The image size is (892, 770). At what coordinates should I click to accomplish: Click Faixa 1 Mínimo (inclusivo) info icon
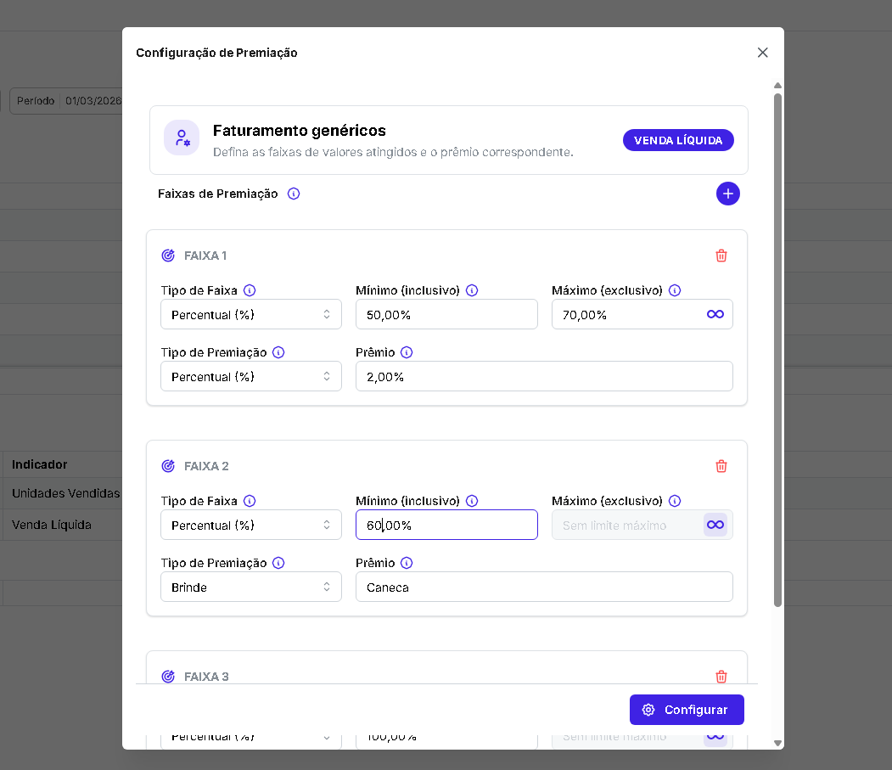tap(472, 290)
